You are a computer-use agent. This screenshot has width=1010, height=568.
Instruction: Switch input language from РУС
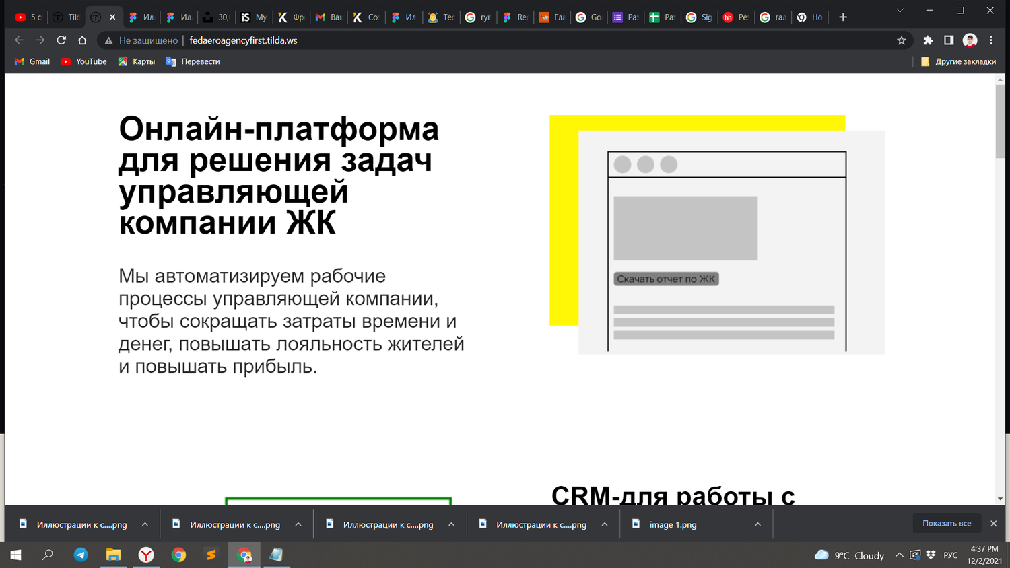(951, 555)
